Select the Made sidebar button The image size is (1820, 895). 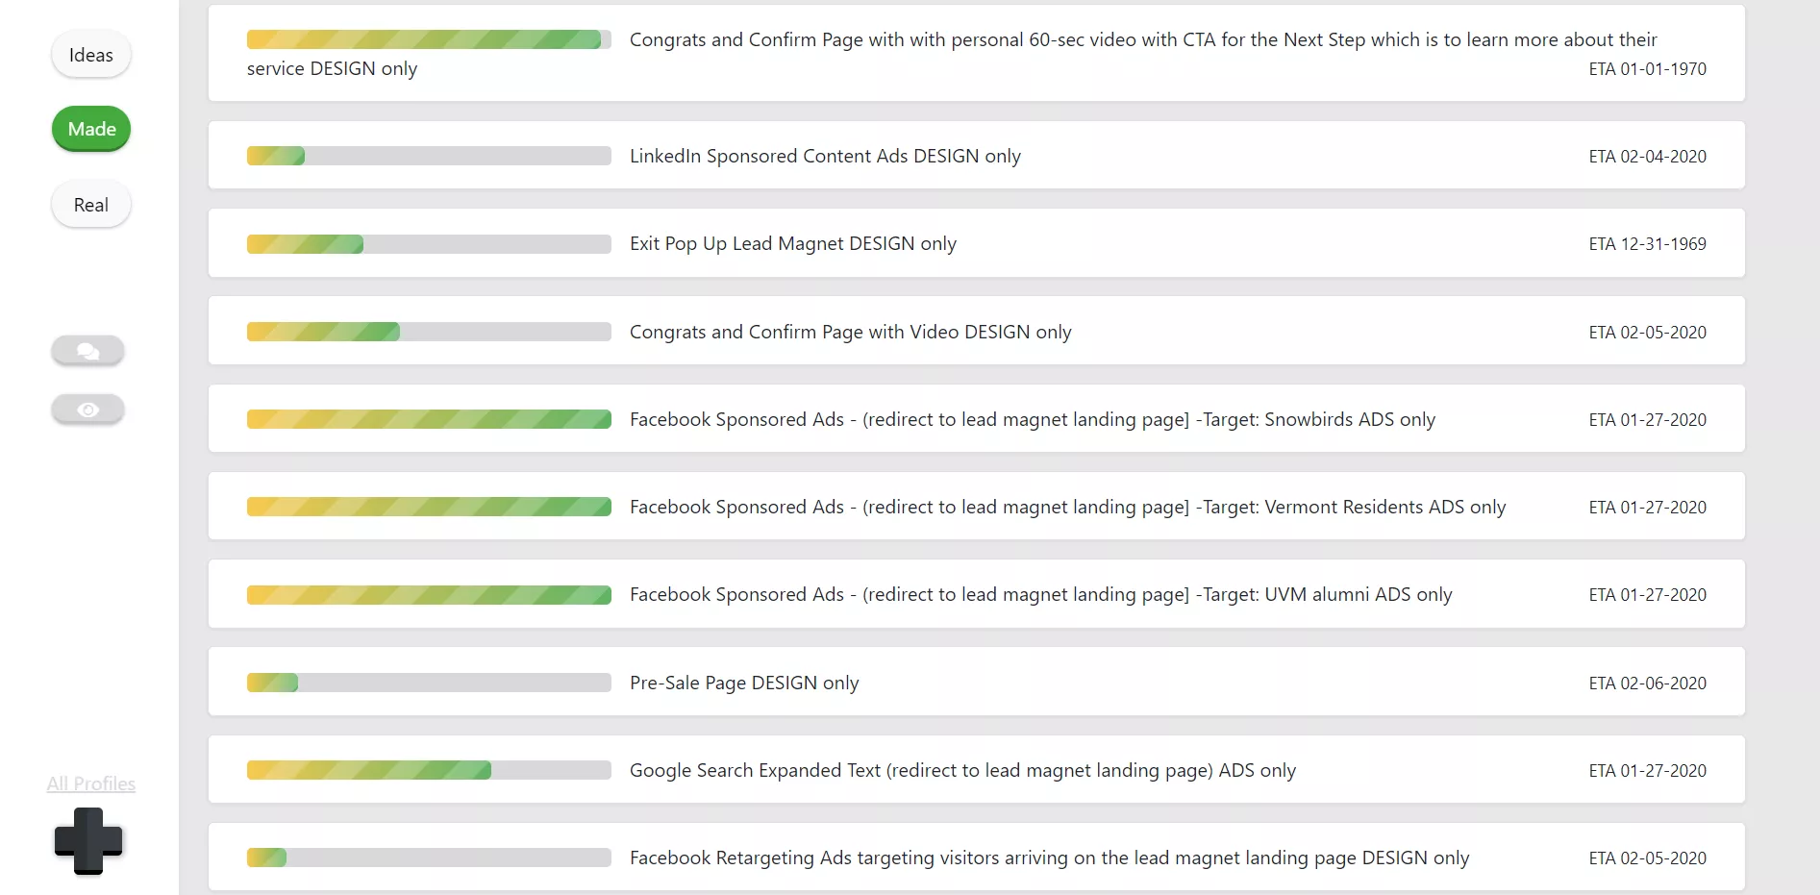click(90, 128)
